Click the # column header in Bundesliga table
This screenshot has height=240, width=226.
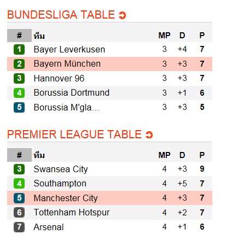pos(19,36)
